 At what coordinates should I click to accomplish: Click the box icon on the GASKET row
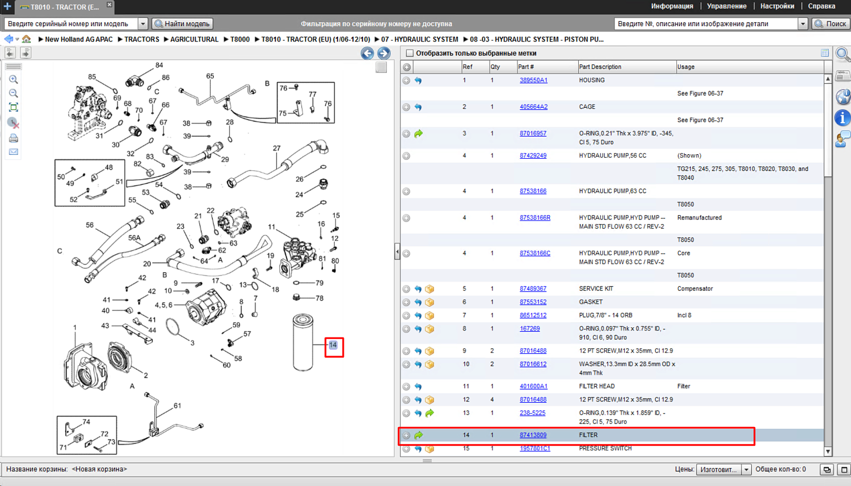pos(429,302)
